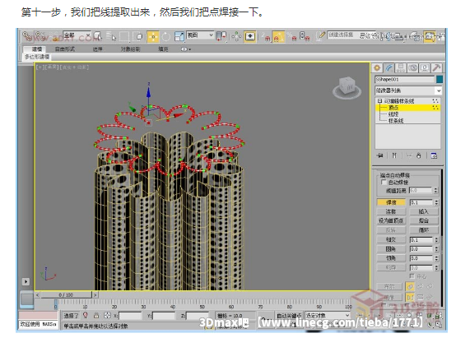Toggle Window/Crossing selection mode
Screen dimensions: 456x338
click(139, 37)
